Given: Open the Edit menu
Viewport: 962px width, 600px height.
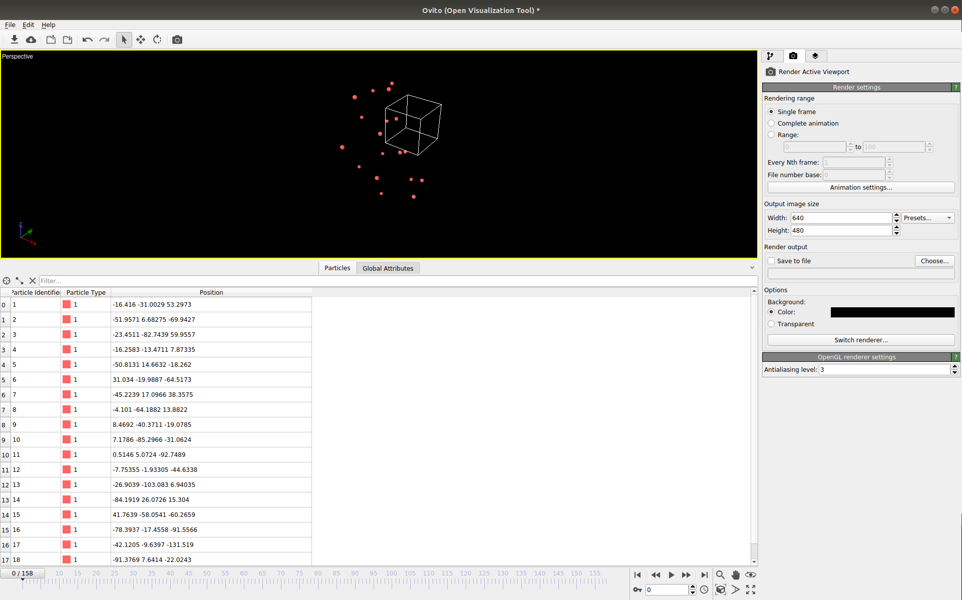Looking at the screenshot, I should (28, 25).
